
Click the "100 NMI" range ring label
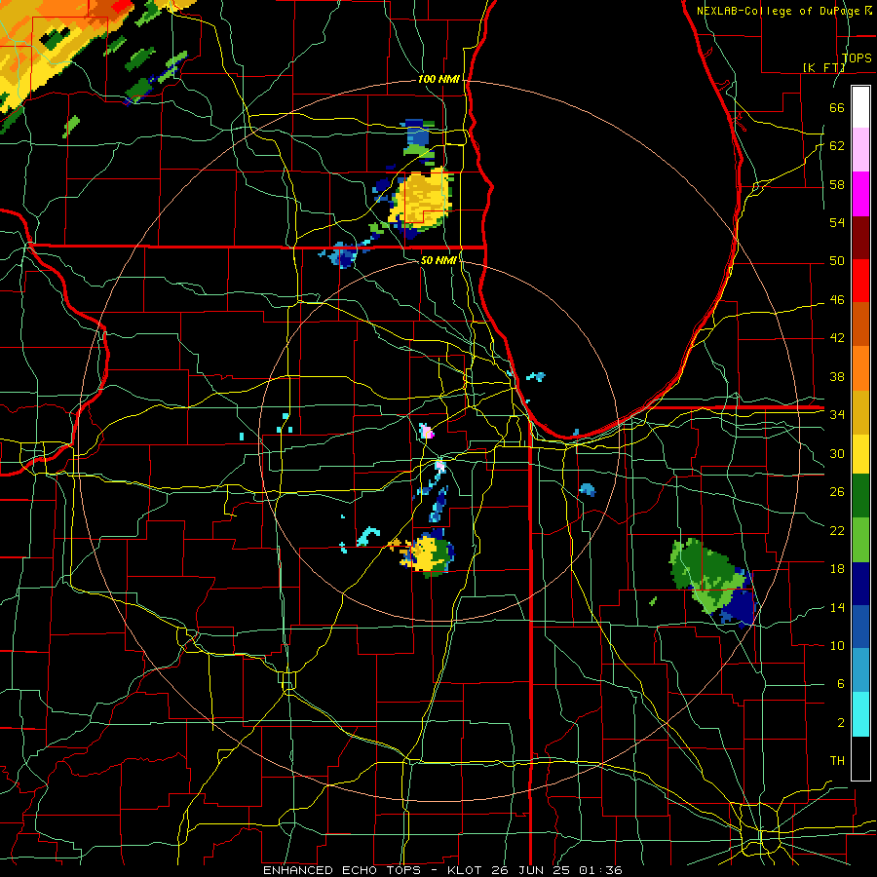(438, 80)
